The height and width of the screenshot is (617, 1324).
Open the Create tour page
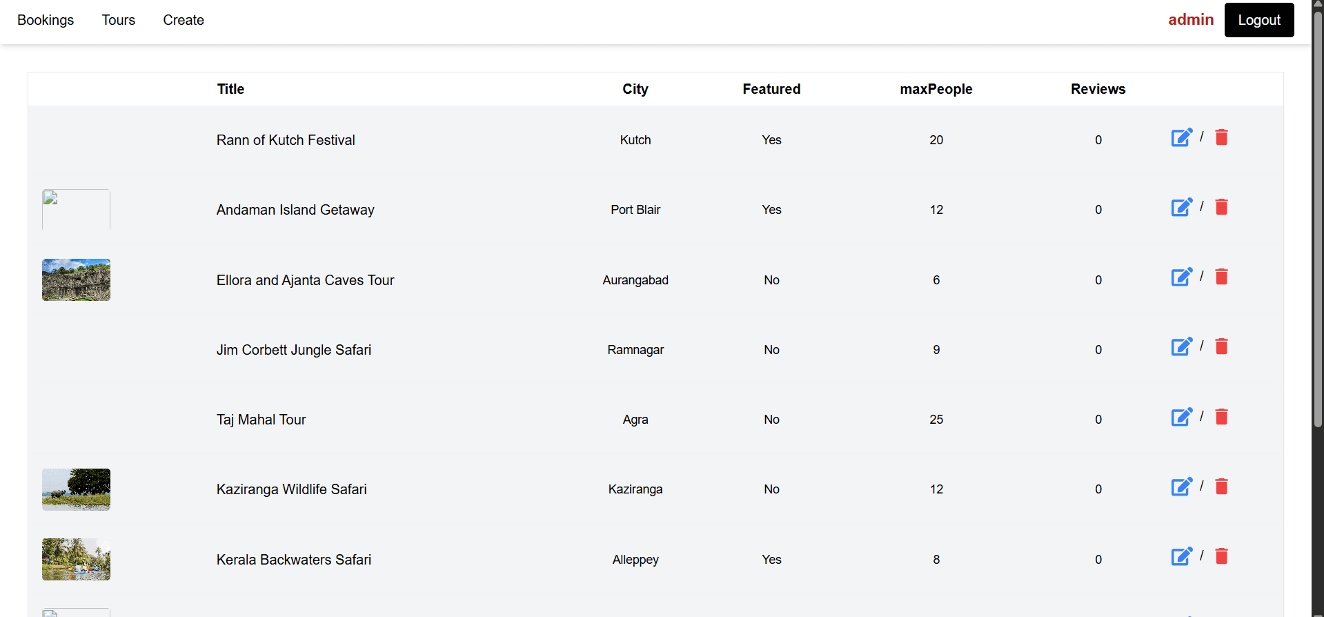[184, 20]
